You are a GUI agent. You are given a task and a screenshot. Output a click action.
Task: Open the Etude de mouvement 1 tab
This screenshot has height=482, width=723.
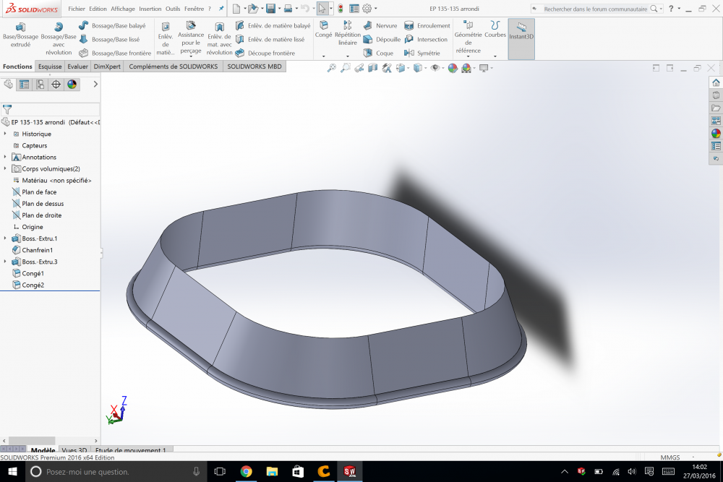[131, 450]
